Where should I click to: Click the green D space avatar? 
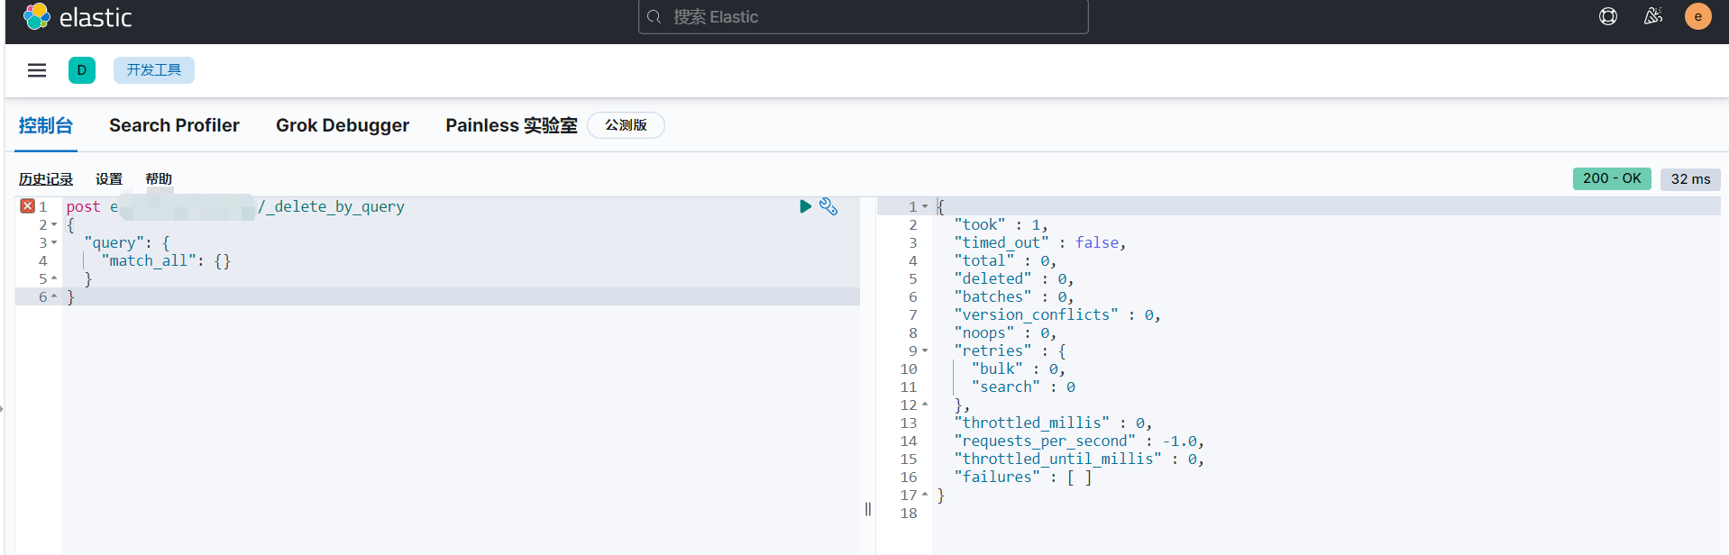[82, 70]
